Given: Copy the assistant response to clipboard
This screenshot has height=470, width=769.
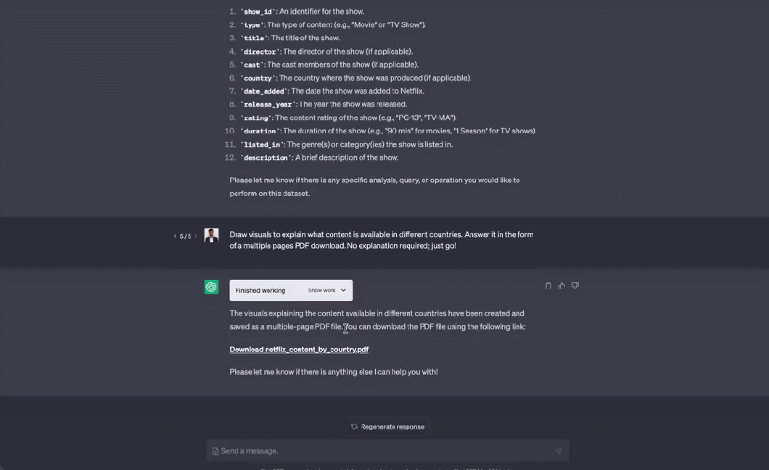Looking at the screenshot, I should (x=548, y=286).
